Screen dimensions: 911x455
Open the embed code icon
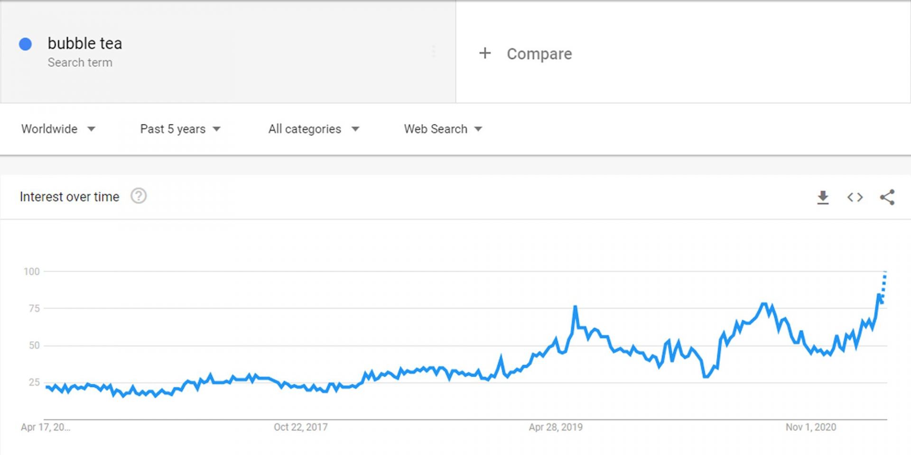pos(855,197)
